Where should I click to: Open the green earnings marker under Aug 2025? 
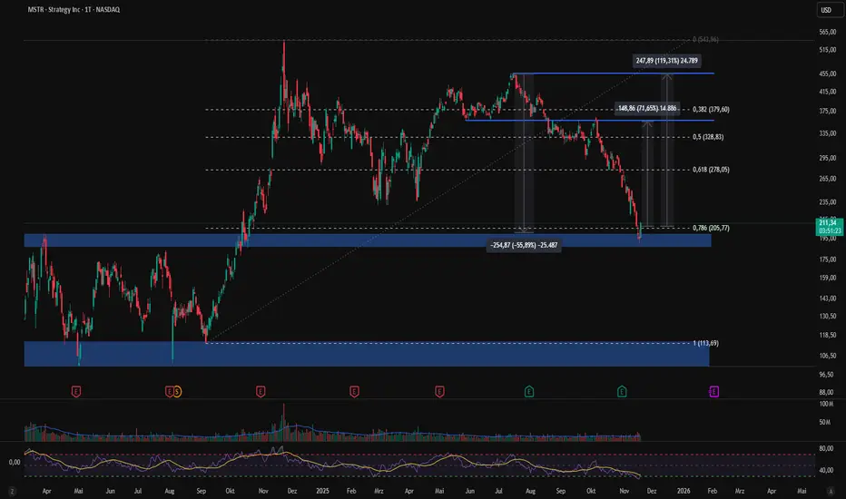click(529, 392)
